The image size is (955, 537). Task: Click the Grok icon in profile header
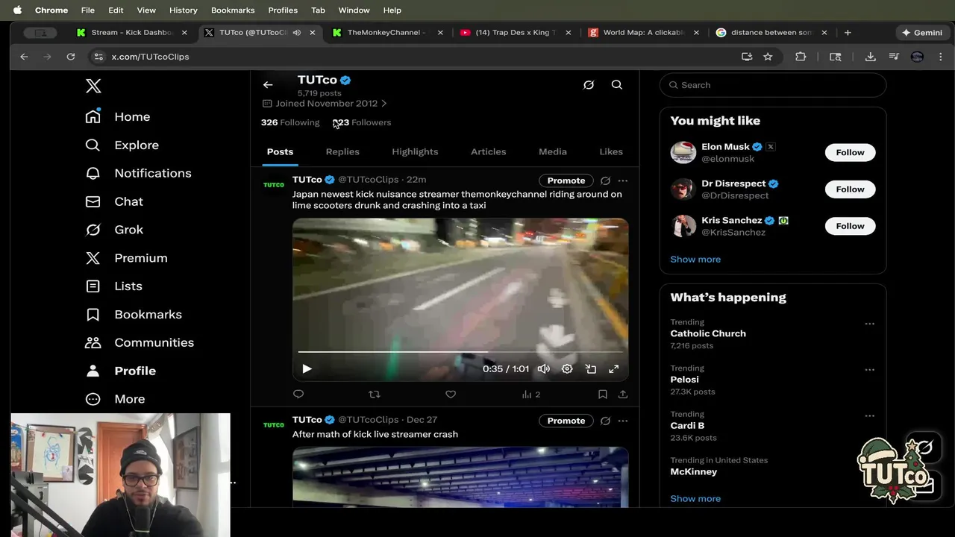pos(589,85)
